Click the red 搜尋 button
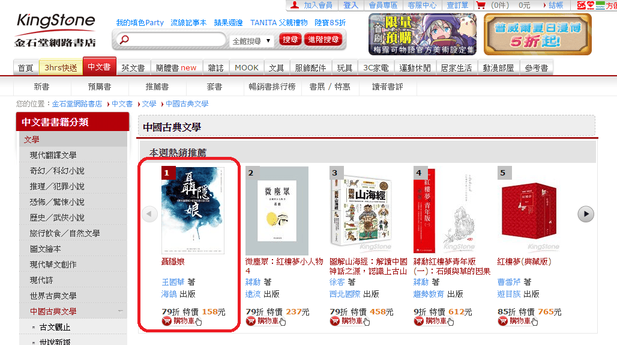Screen dimensions: 617x345 pyautogui.click(x=290, y=40)
